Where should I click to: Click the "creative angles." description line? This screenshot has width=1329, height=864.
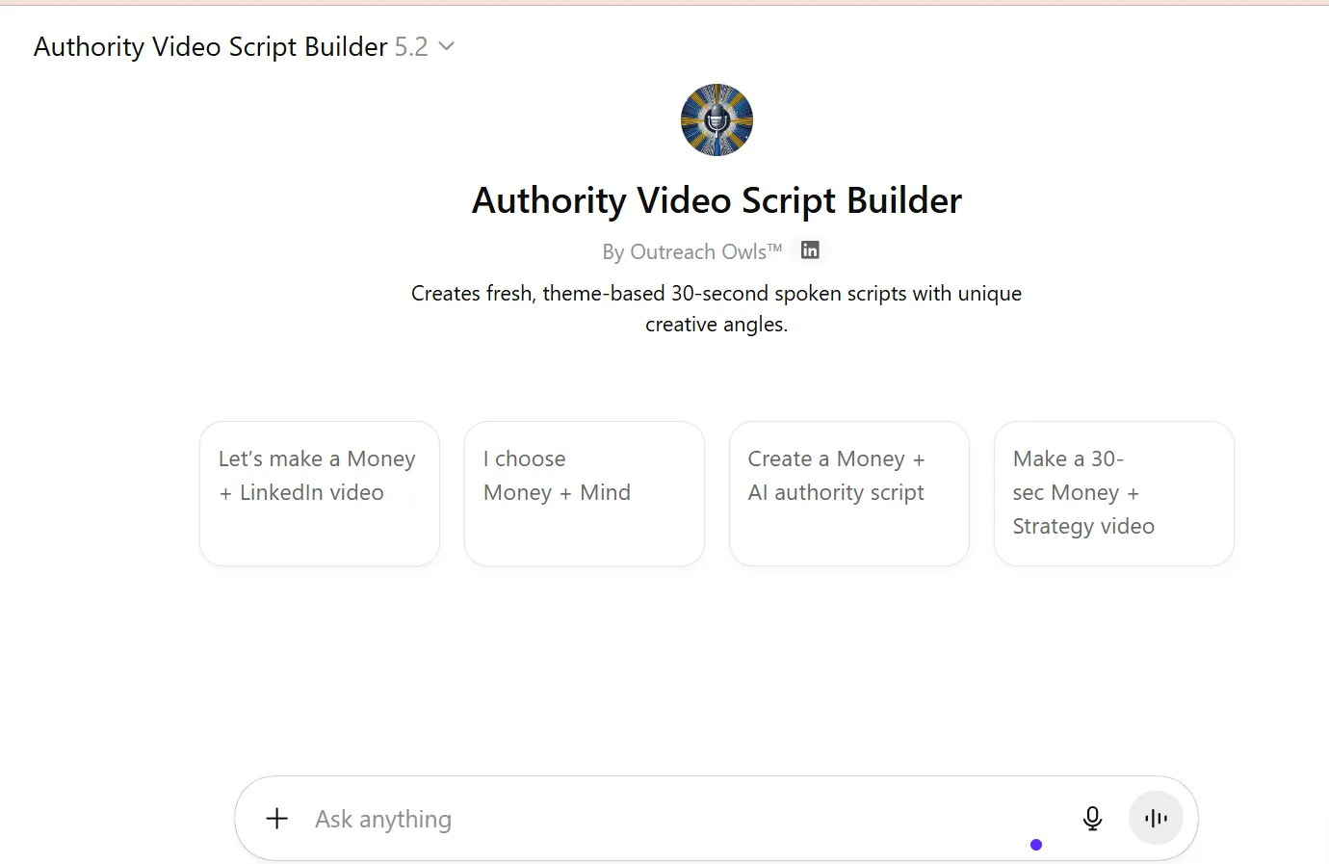[717, 325]
